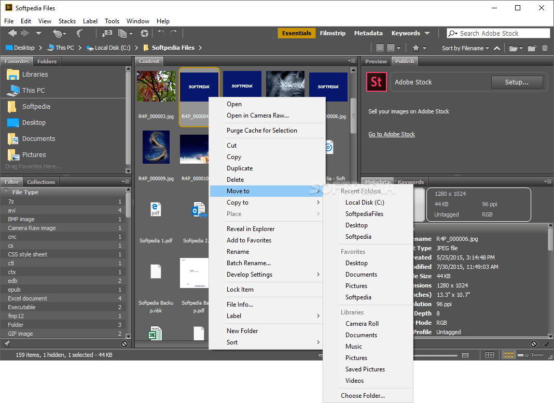
Task: Click the CSS style sheet filter row
Action: [64, 254]
